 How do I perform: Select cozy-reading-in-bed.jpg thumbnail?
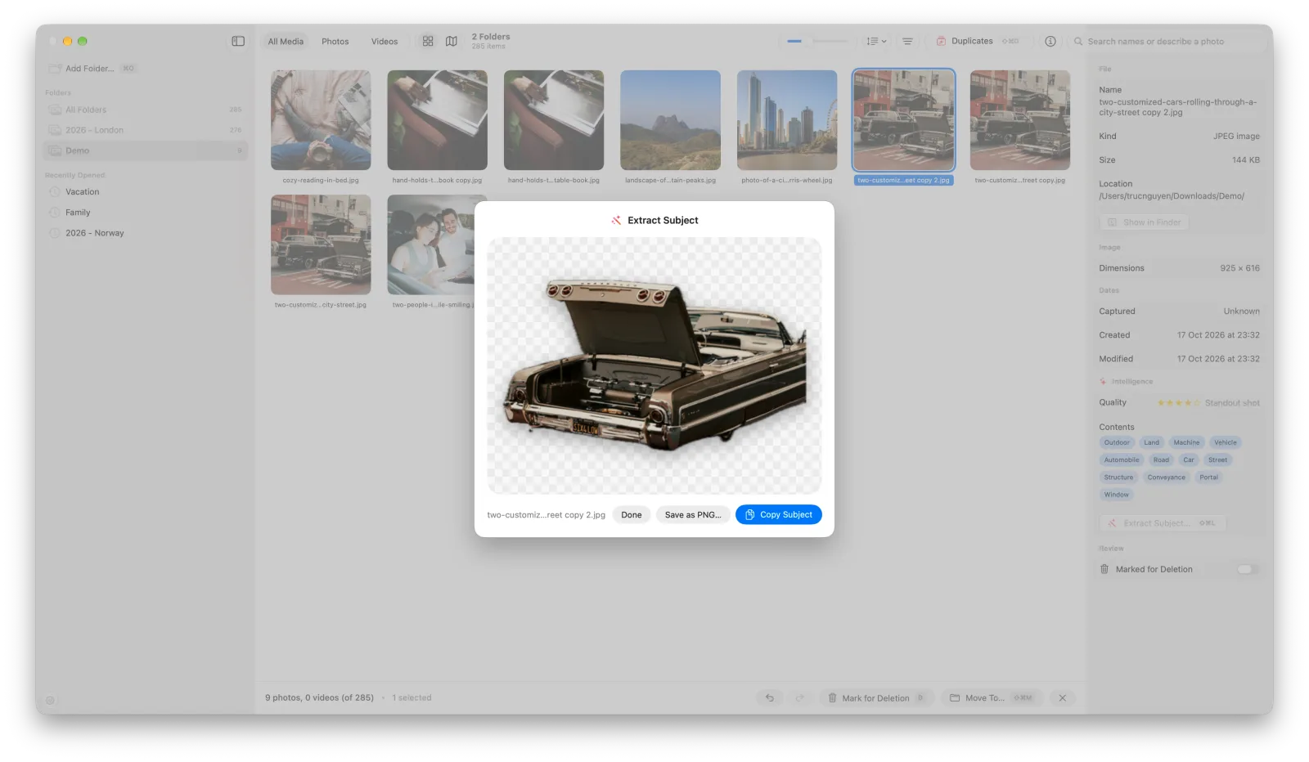321,120
